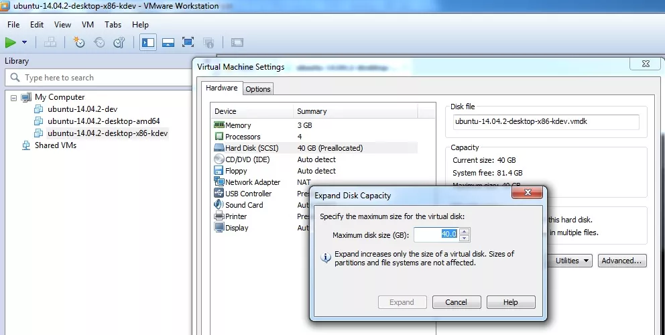Click the Help button in the dialog
Viewport: 665px width, 335px height.
[x=511, y=302]
